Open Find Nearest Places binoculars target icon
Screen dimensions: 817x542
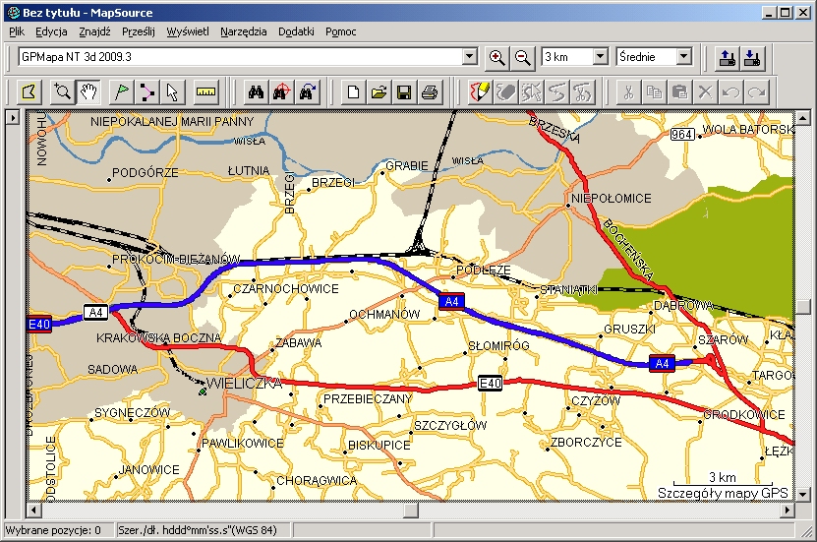click(281, 92)
